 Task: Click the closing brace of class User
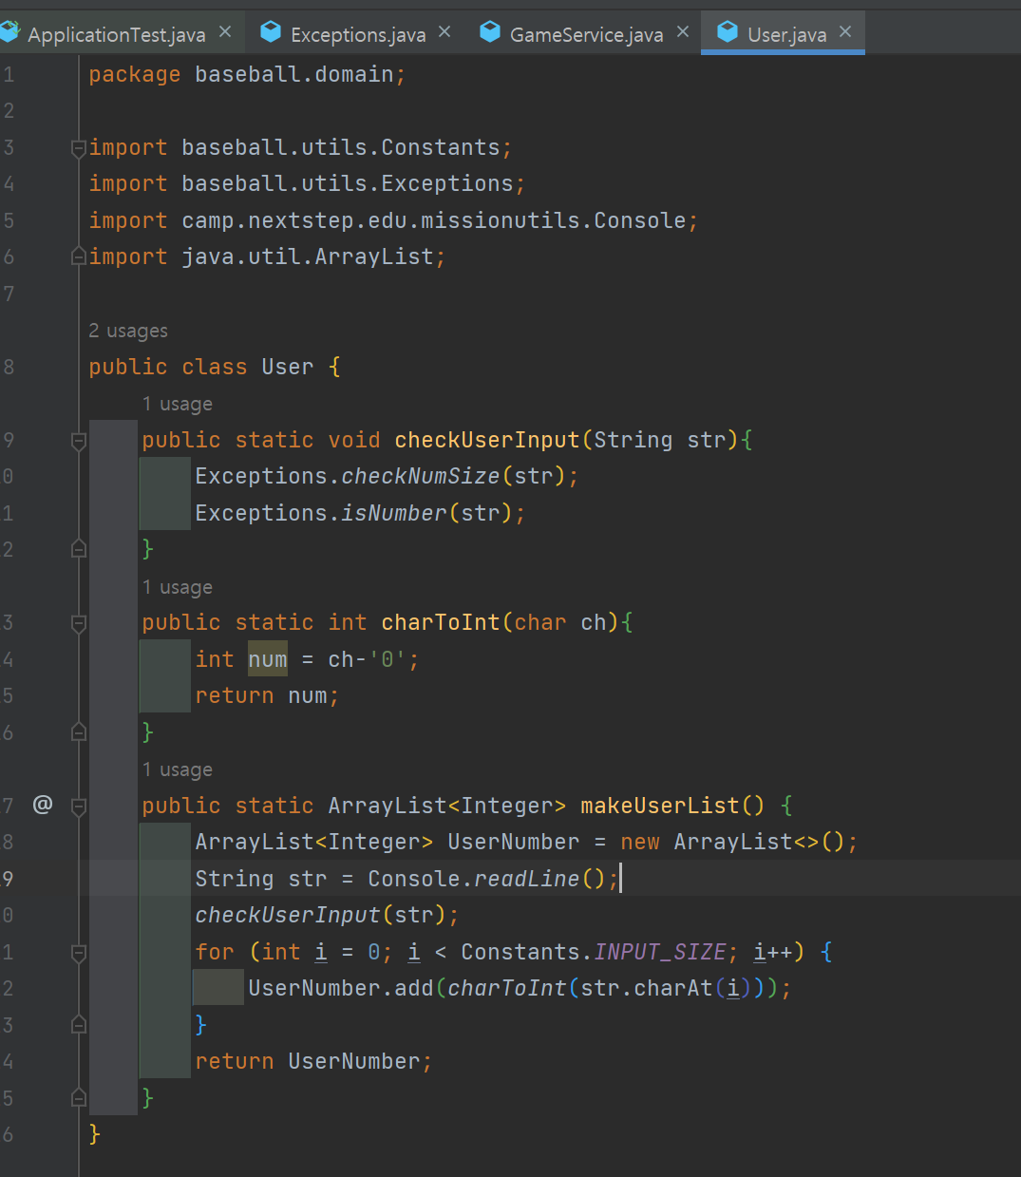coord(94,1134)
